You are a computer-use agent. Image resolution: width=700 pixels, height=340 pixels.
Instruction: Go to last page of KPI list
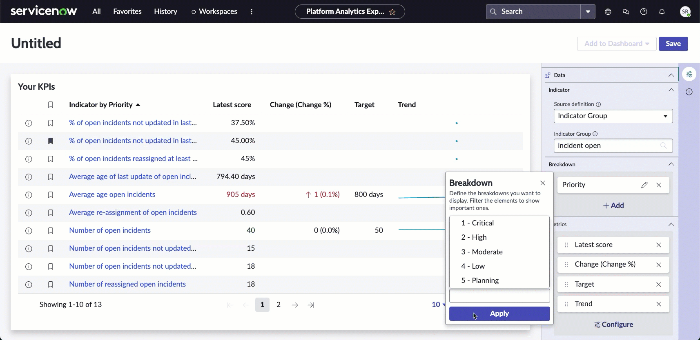pyautogui.click(x=311, y=305)
